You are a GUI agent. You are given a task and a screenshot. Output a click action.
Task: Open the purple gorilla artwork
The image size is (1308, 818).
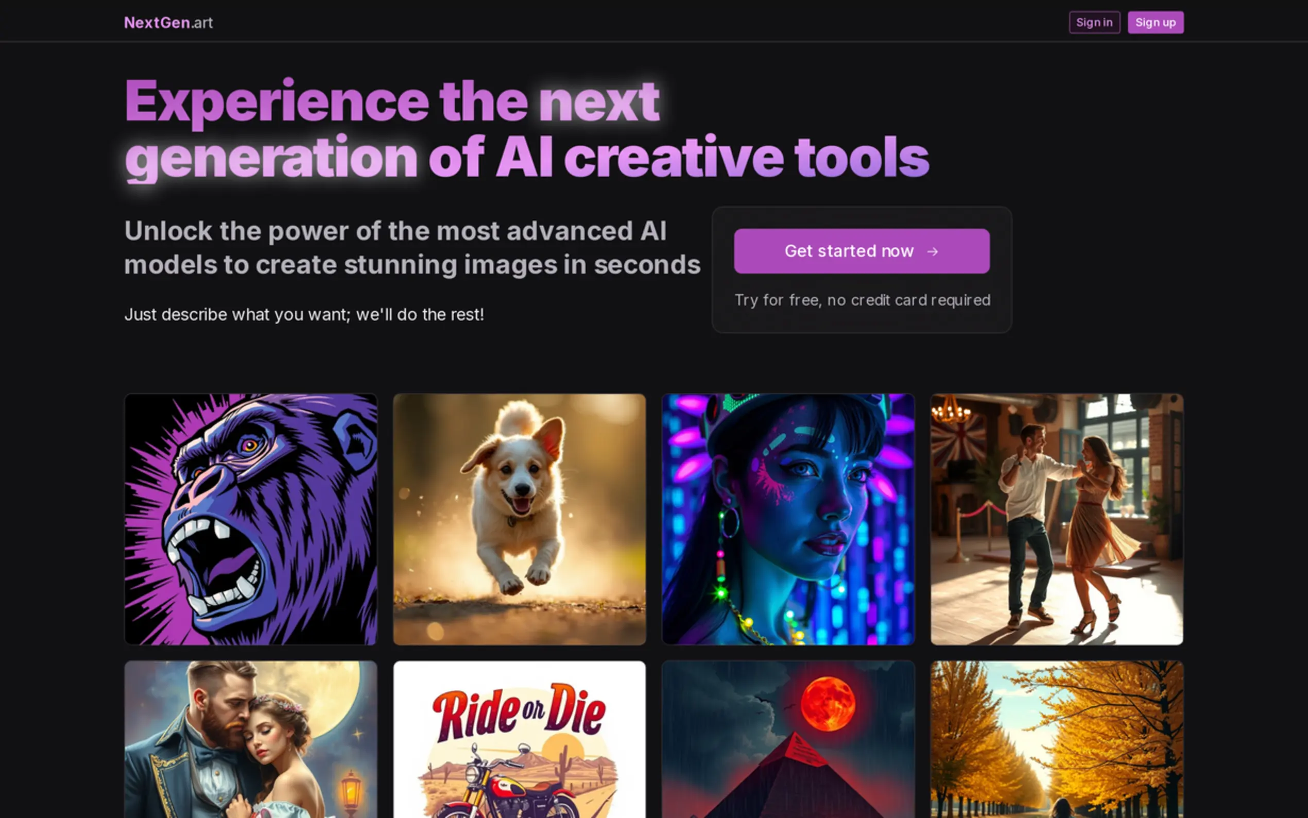click(251, 519)
